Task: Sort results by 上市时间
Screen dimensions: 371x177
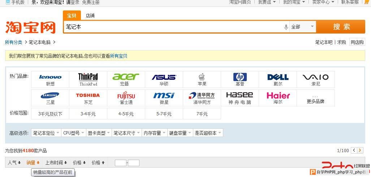Action: pyautogui.click(x=56, y=163)
